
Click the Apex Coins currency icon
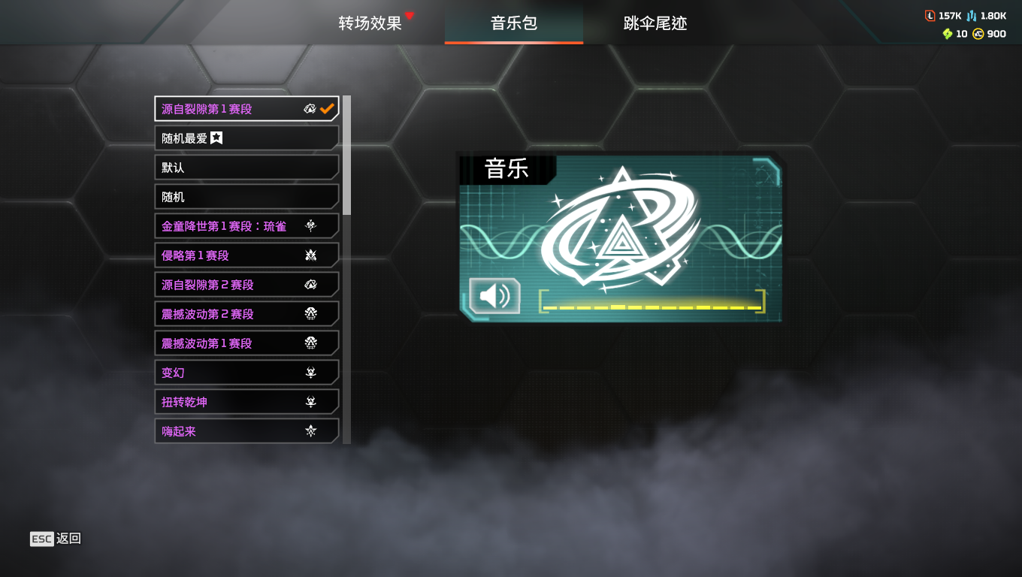pyautogui.click(x=978, y=34)
